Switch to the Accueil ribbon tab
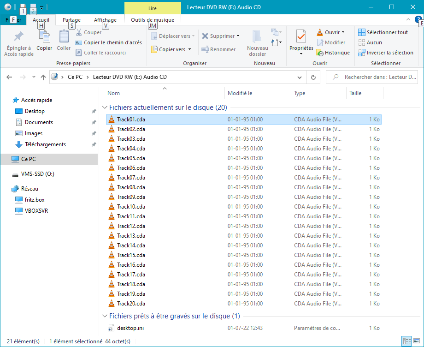 pyautogui.click(x=41, y=20)
